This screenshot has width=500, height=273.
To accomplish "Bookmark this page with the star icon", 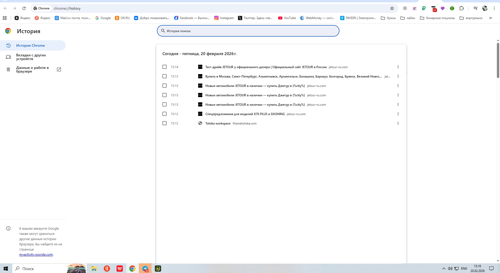I will [x=392, y=8].
